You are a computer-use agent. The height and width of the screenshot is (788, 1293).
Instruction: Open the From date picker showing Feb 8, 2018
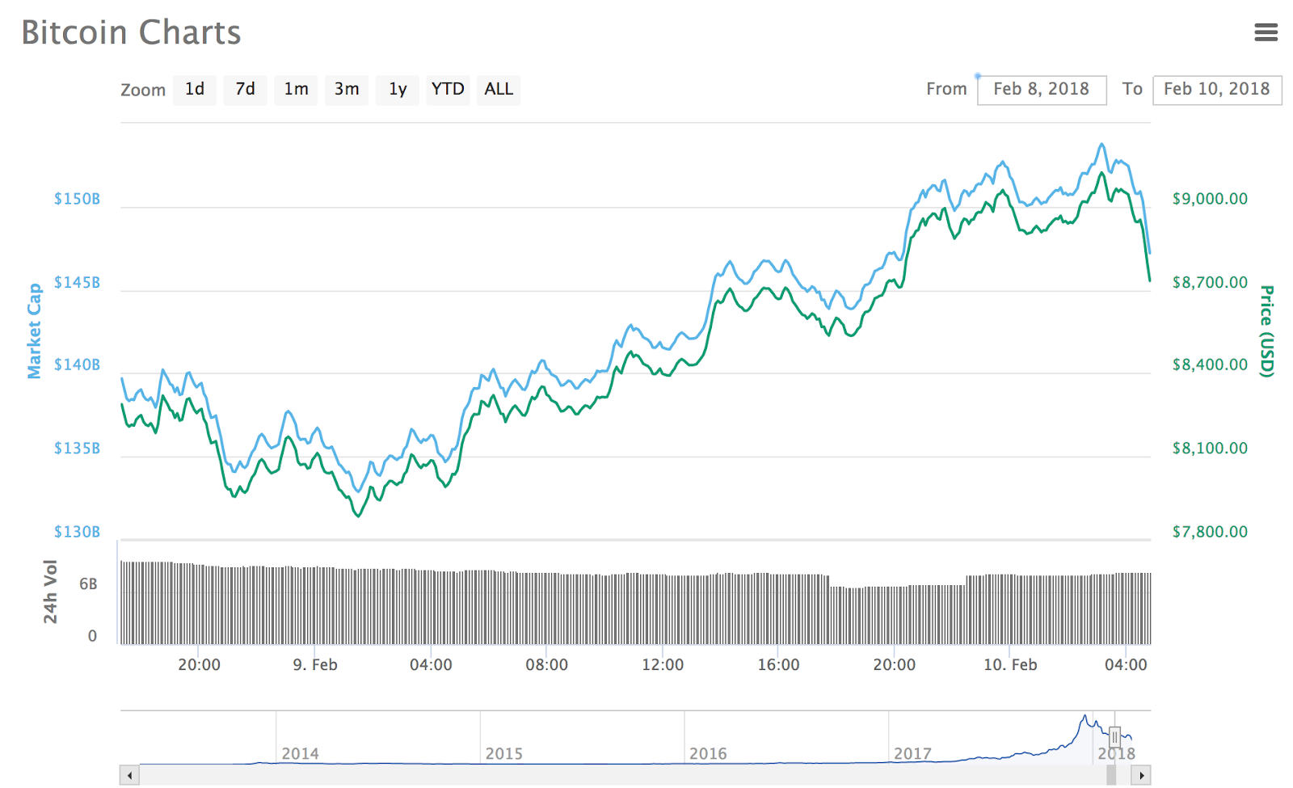coord(1042,89)
